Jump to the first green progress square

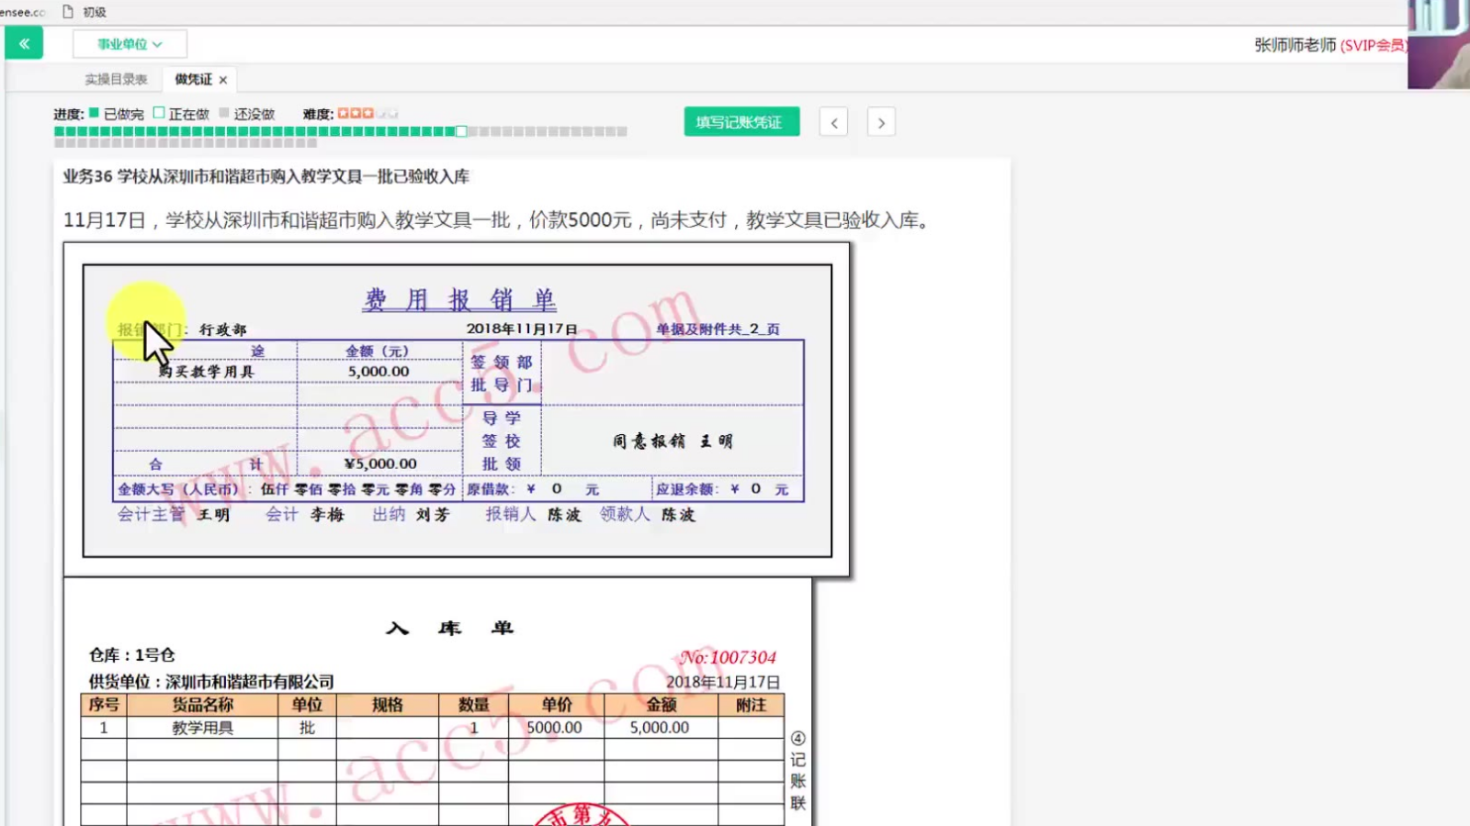point(60,131)
